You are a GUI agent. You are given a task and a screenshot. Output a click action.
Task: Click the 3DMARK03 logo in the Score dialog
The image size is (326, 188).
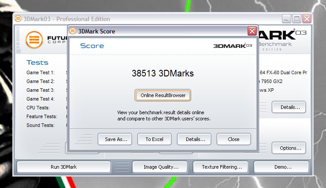233,46
